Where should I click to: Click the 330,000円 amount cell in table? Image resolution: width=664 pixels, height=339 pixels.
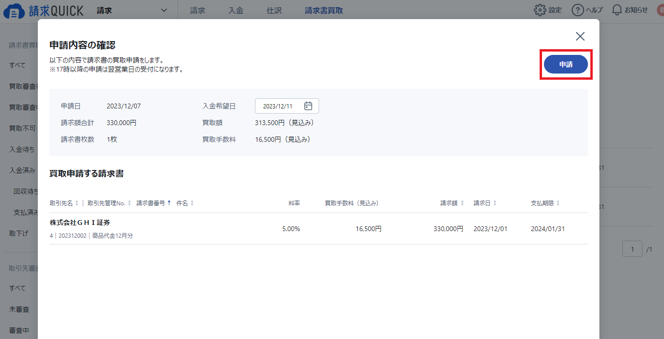click(448, 229)
